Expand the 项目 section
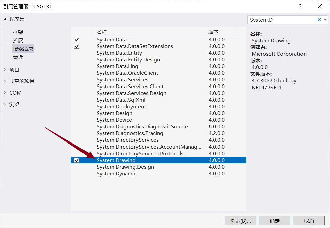 click(x=5, y=70)
